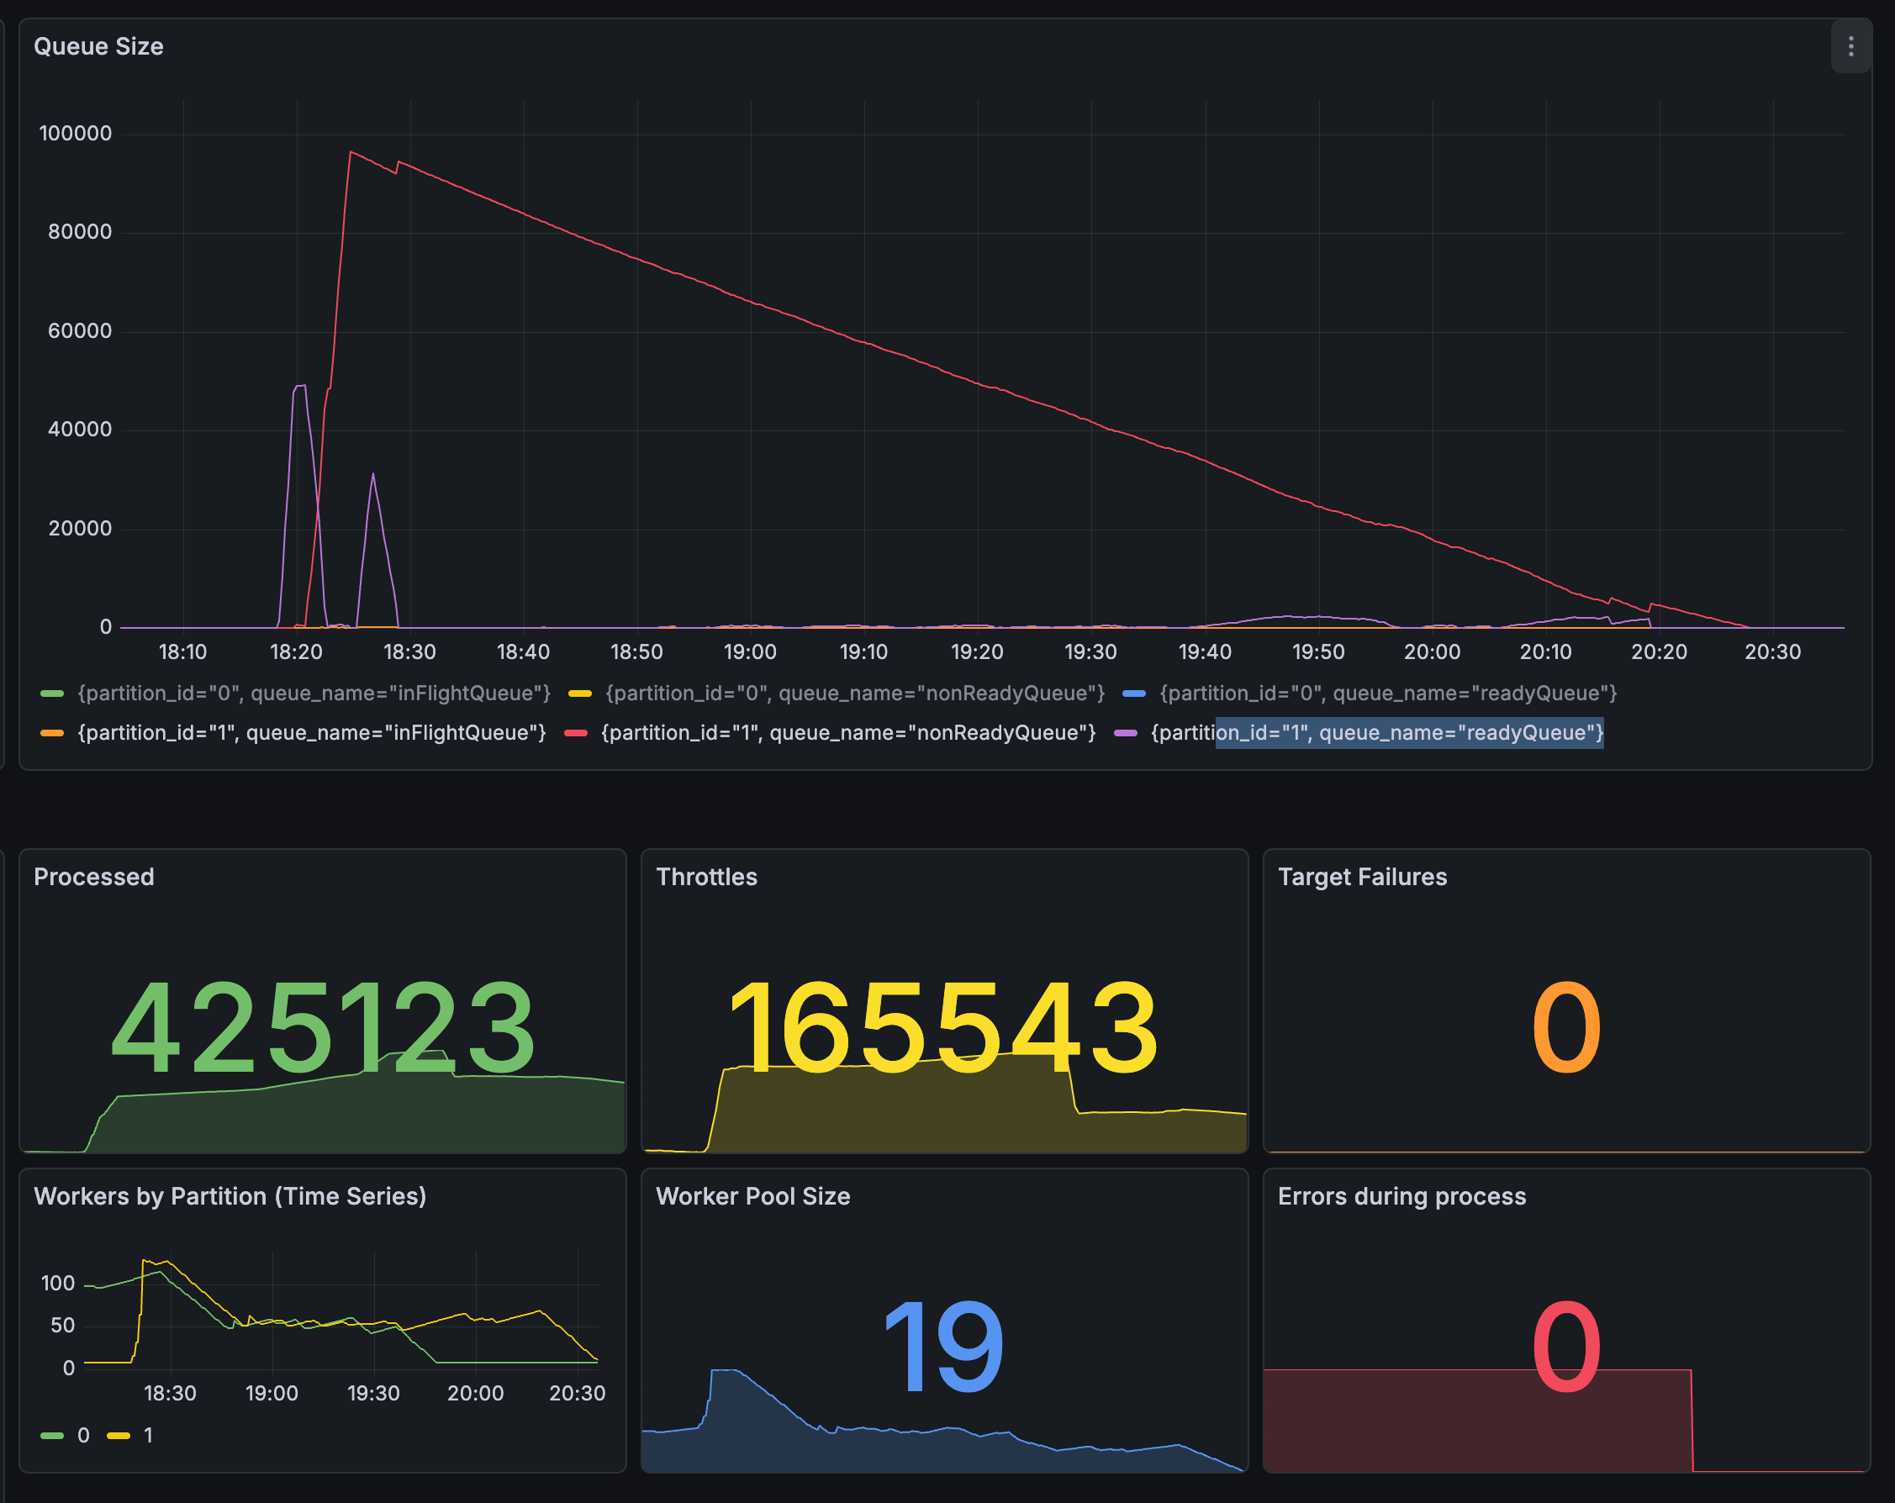Click the red nonReadyQueue partition 1 legend marker
Image resolution: width=1895 pixels, height=1503 pixels.
pyautogui.click(x=576, y=733)
